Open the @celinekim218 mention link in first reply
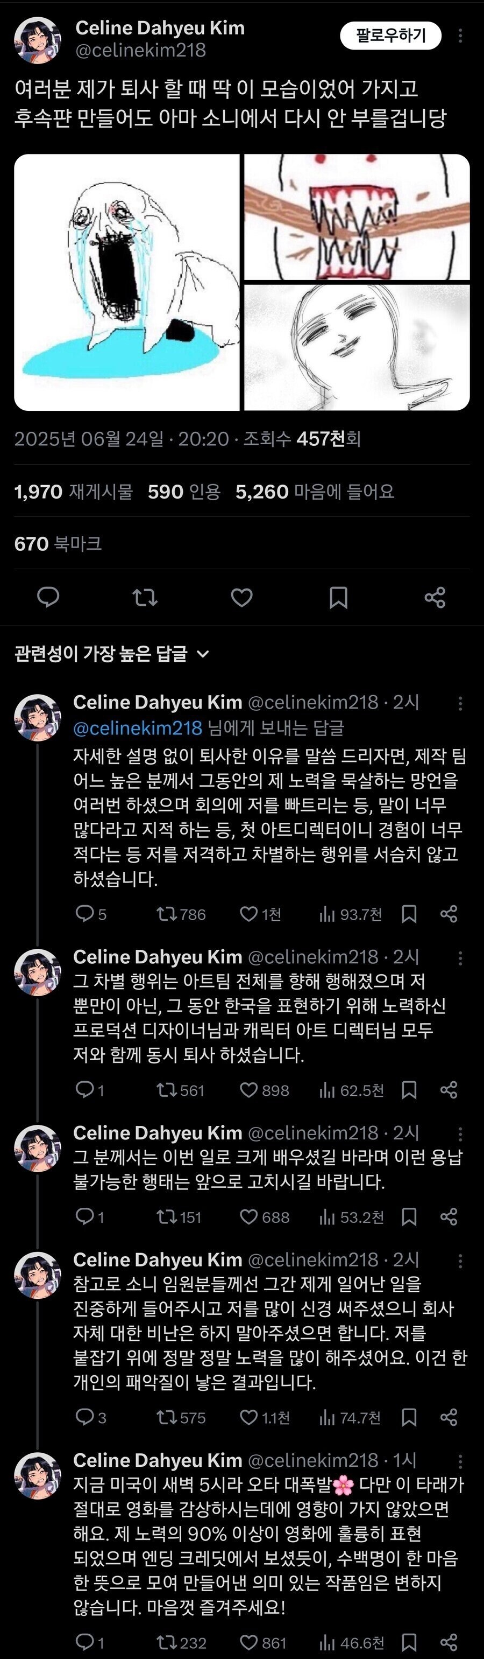Image resolution: width=484 pixels, height=1659 pixels. tap(138, 729)
